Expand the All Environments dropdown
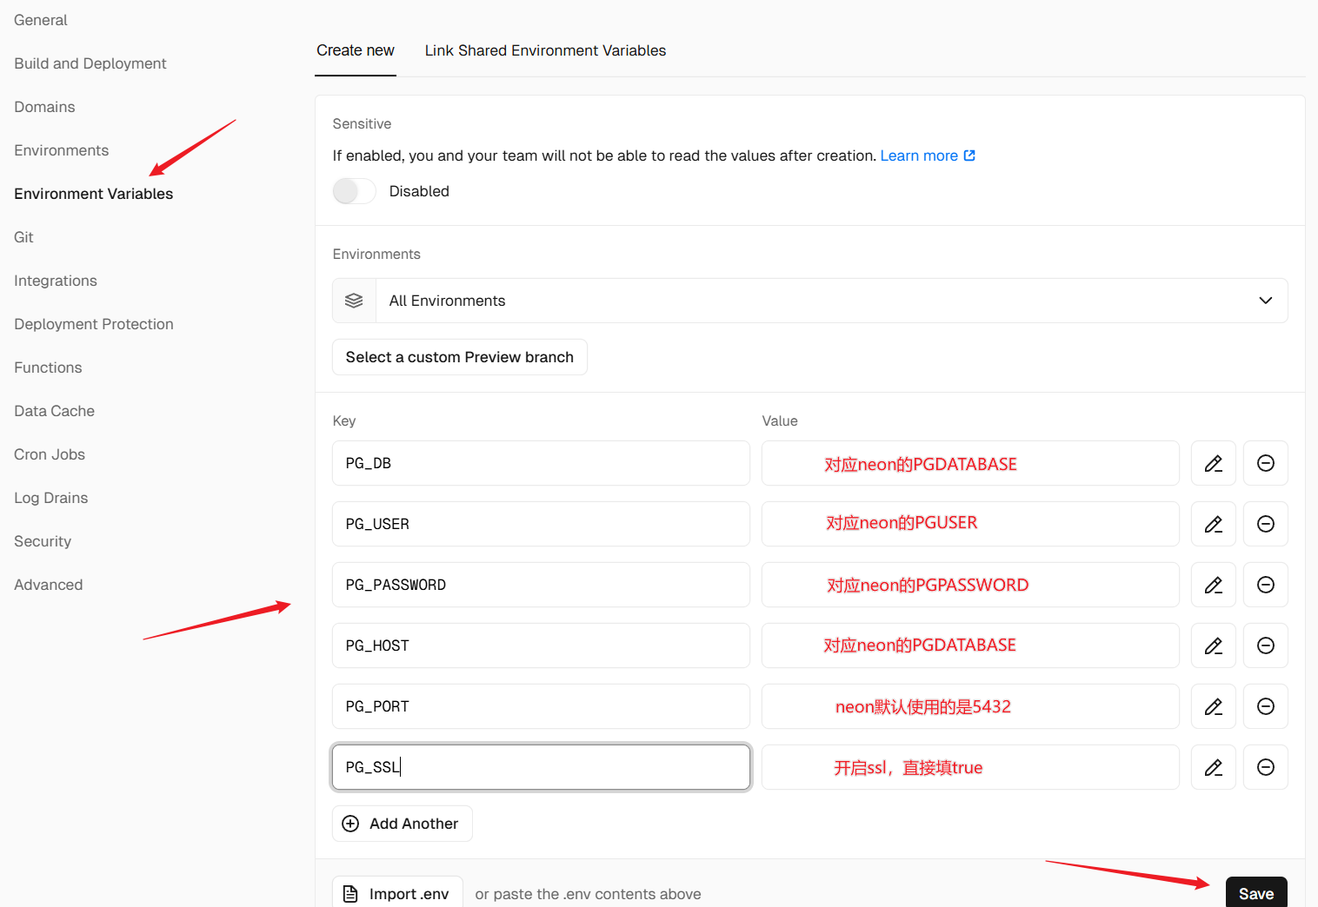Viewport: 1318px width, 907px height. 809,301
